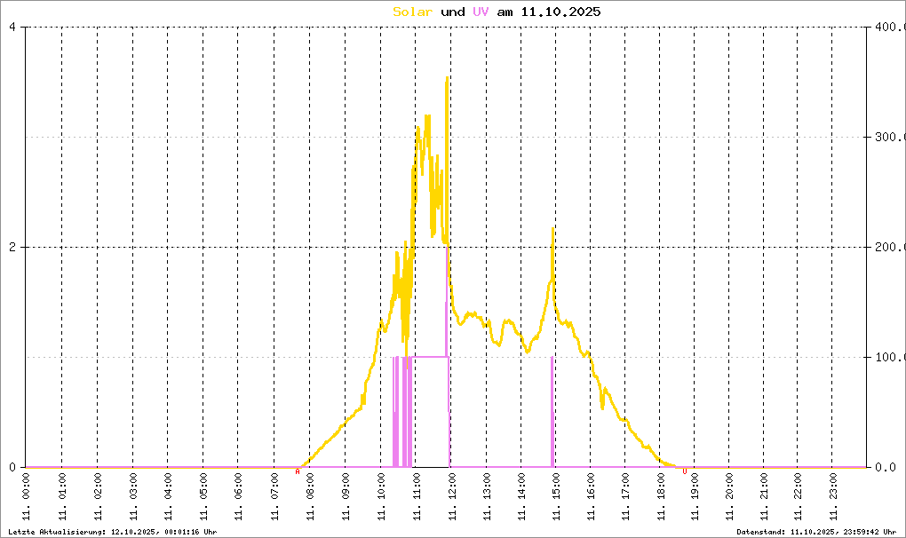The width and height of the screenshot is (906, 538).
Task: Click the "Letzte Aktualisierung" footer timestamp
Action: click(113, 532)
